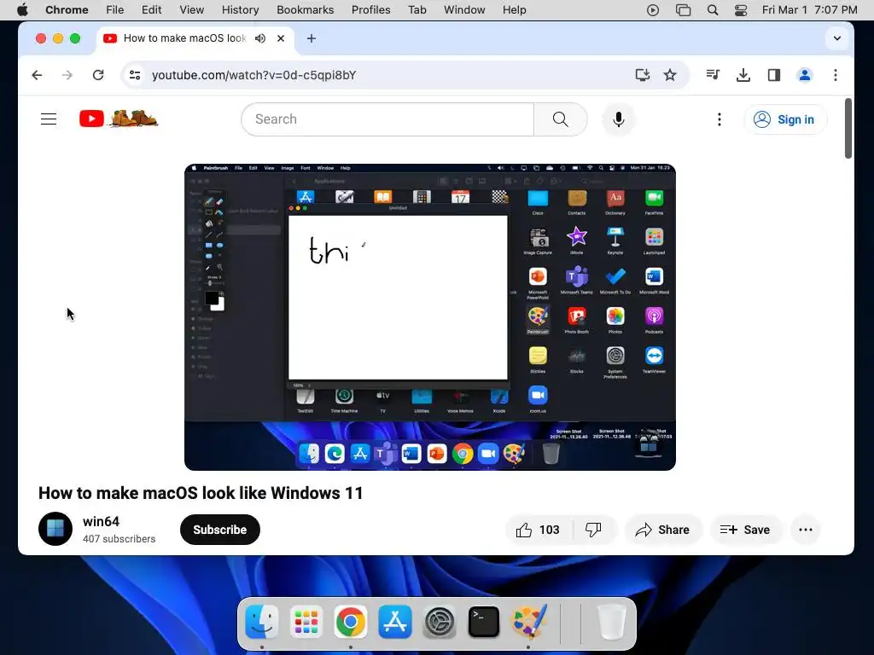The width and height of the screenshot is (874, 655).
Task: View site information icon in address bar
Action: [x=134, y=75]
